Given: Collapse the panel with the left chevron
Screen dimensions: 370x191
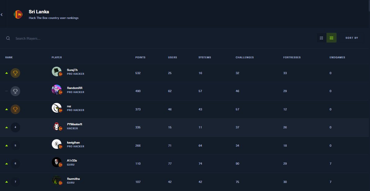Looking at the screenshot, I should (2, 14).
